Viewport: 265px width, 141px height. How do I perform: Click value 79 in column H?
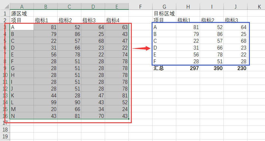(x=188, y=34)
